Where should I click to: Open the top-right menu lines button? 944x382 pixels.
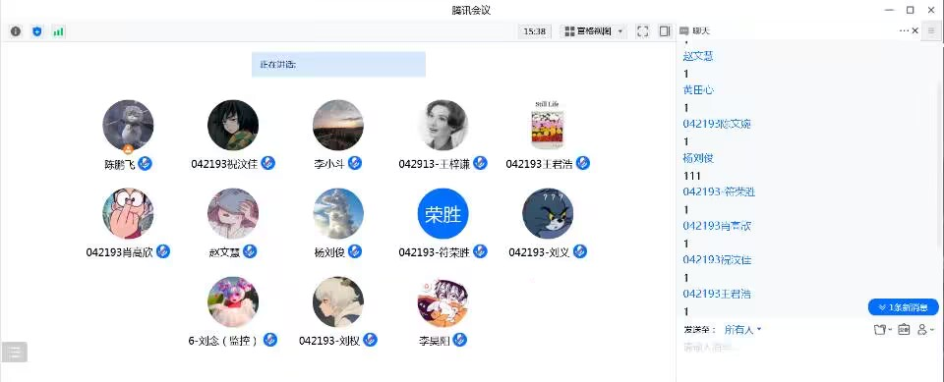pyautogui.click(x=931, y=30)
